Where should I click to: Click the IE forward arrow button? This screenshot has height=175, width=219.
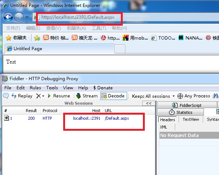tap(19, 17)
